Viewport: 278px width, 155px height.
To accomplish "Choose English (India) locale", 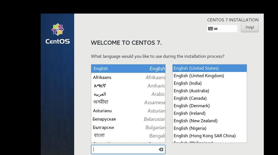I will (x=210, y=83).
